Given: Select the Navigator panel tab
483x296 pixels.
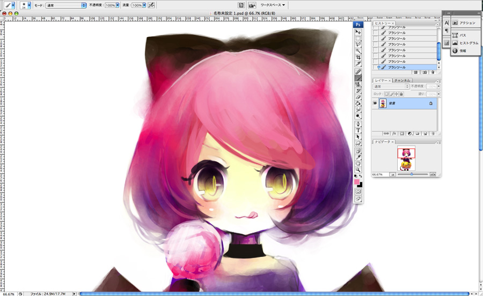Looking at the screenshot, I should pyautogui.click(x=384, y=142).
